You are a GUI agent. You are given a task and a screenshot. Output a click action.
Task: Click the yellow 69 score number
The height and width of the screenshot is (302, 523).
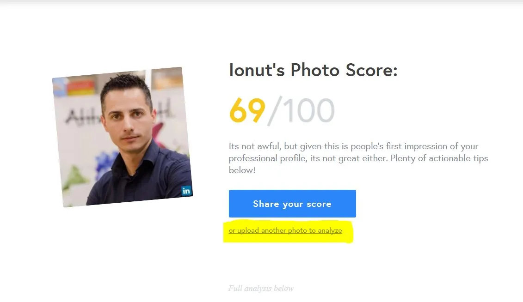click(x=247, y=110)
